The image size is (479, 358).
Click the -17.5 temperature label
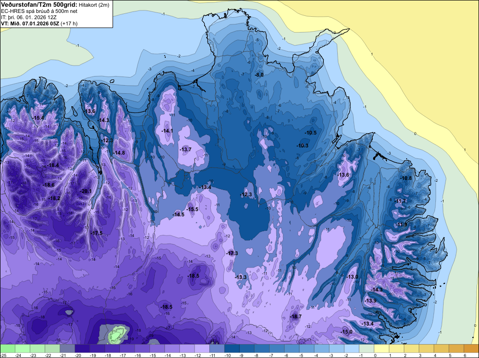pos(96,233)
